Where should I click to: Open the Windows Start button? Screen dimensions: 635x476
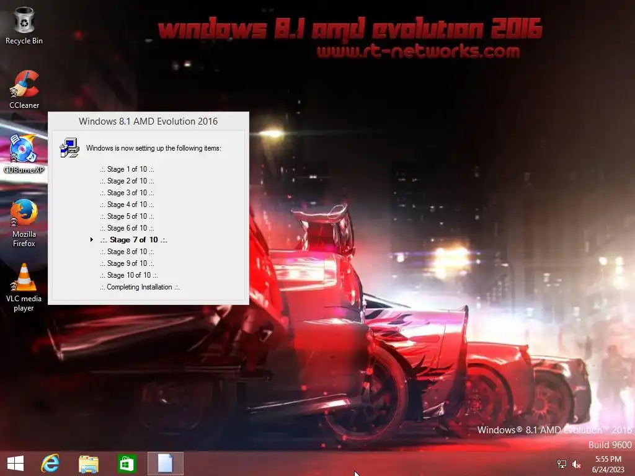(x=16, y=464)
